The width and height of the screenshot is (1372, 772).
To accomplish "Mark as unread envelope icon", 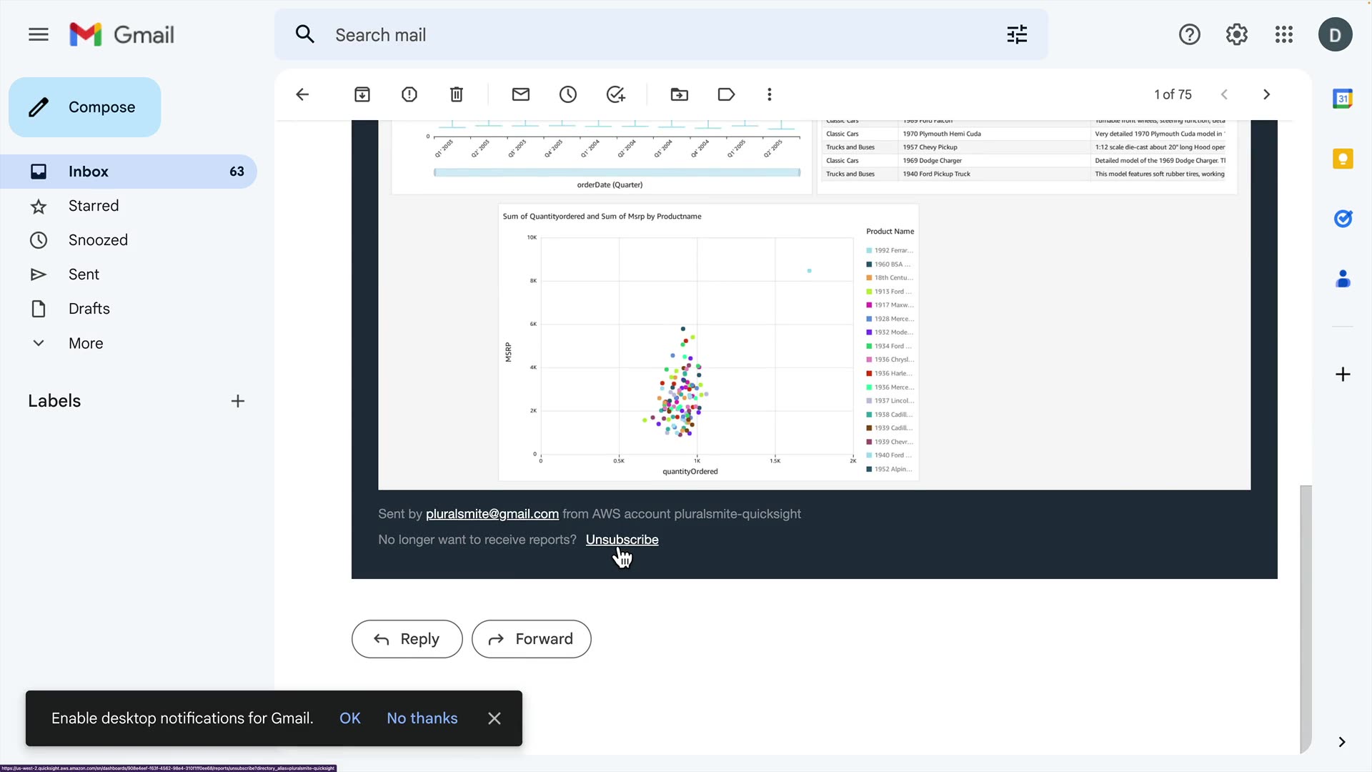I will click(x=521, y=94).
